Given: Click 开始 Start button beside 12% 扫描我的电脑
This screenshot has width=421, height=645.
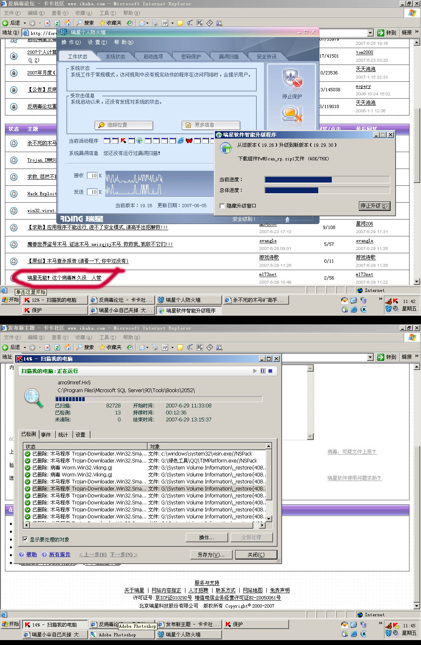Looking at the screenshot, I should point(11,300).
